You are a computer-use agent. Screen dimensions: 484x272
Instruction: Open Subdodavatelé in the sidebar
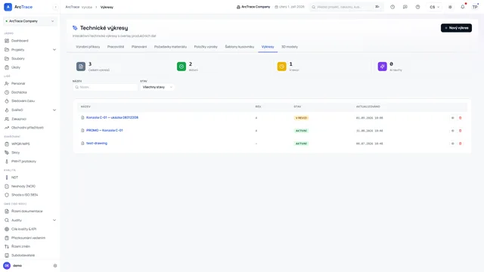pyautogui.click(x=23, y=255)
